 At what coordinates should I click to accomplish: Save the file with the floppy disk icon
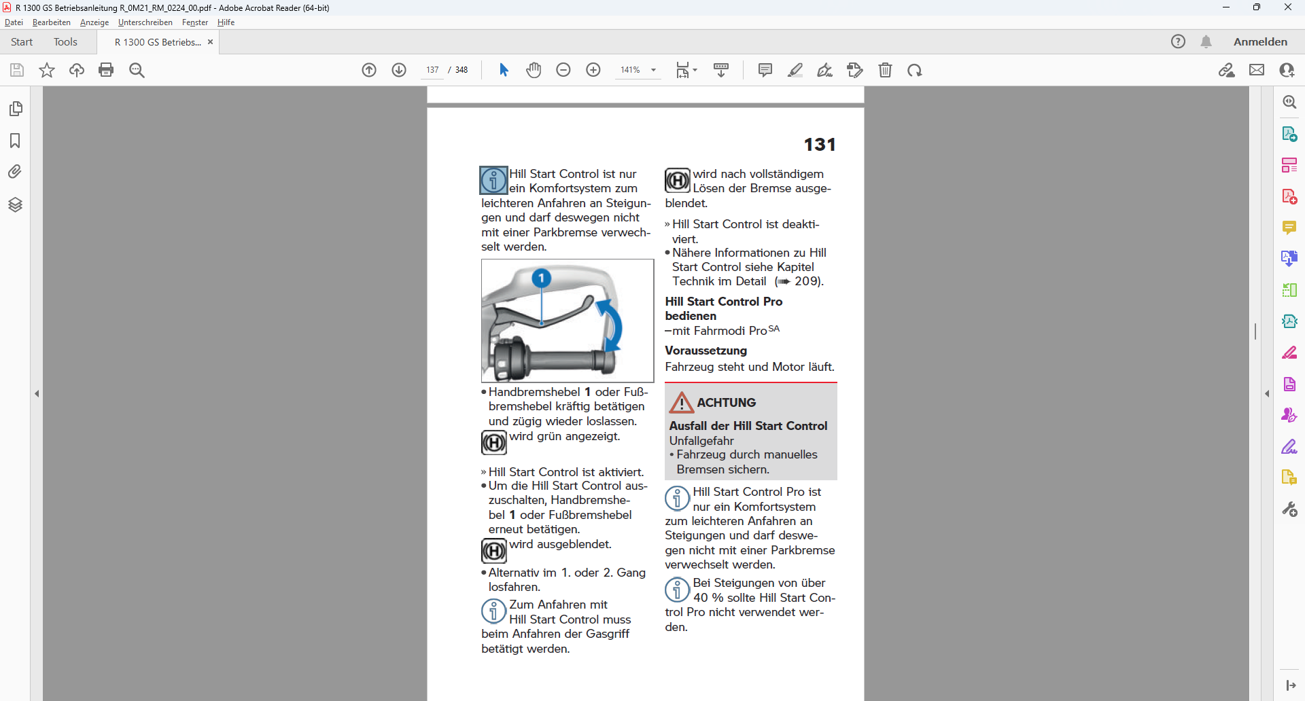[x=17, y=70]
